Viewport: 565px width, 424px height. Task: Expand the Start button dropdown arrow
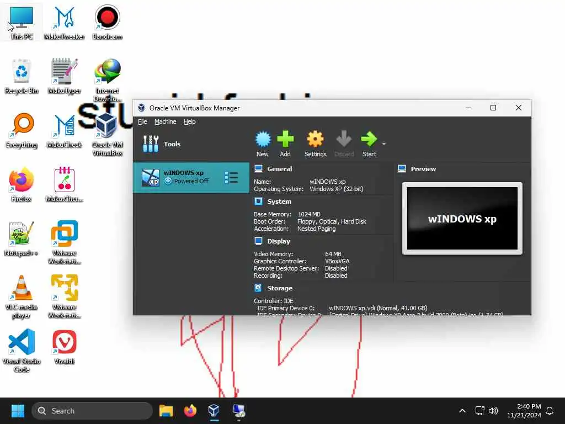(x=384, y=144)
